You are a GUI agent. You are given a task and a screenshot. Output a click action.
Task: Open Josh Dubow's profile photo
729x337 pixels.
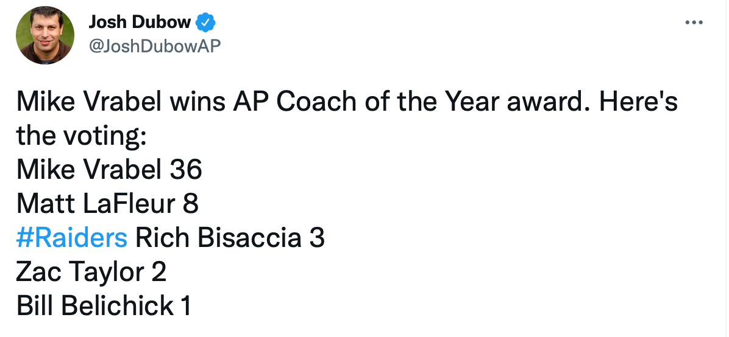(45, 35)
